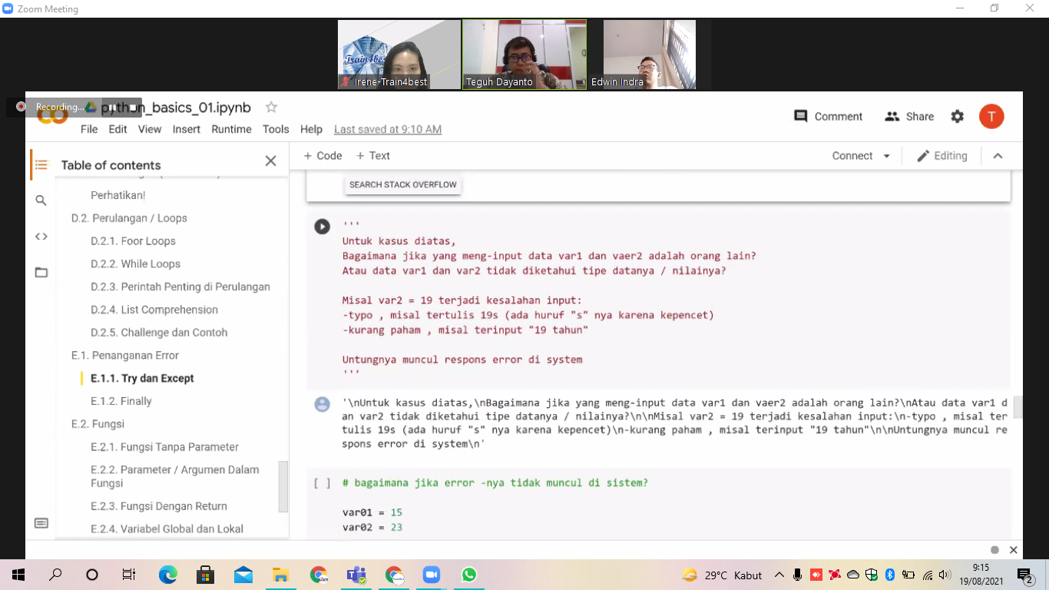This screenshot has height=590, width=1049.
Task: Run the cell with the play button
Action: tap(322, 227)
